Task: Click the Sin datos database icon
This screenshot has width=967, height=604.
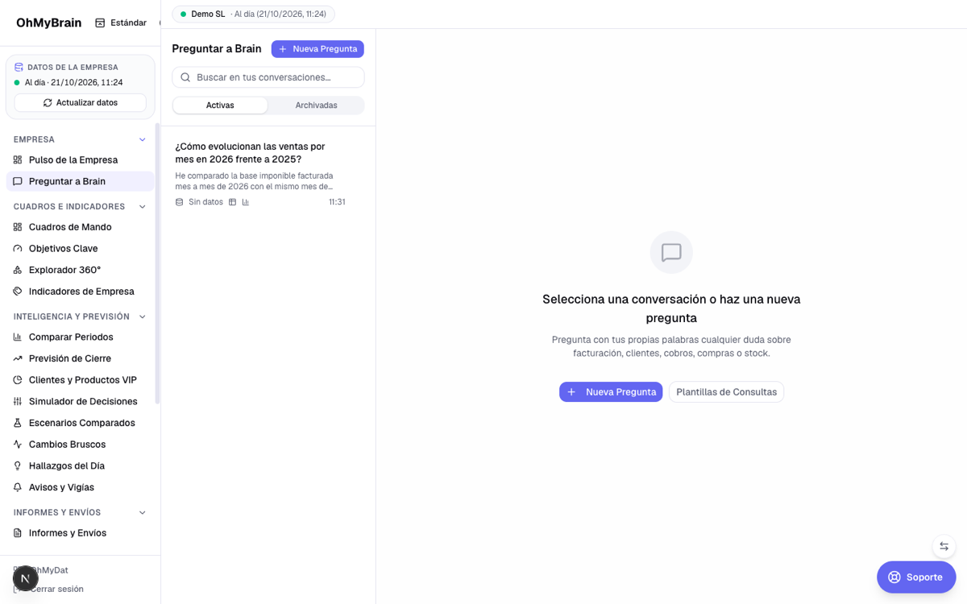Action: (x=180, y=202)
